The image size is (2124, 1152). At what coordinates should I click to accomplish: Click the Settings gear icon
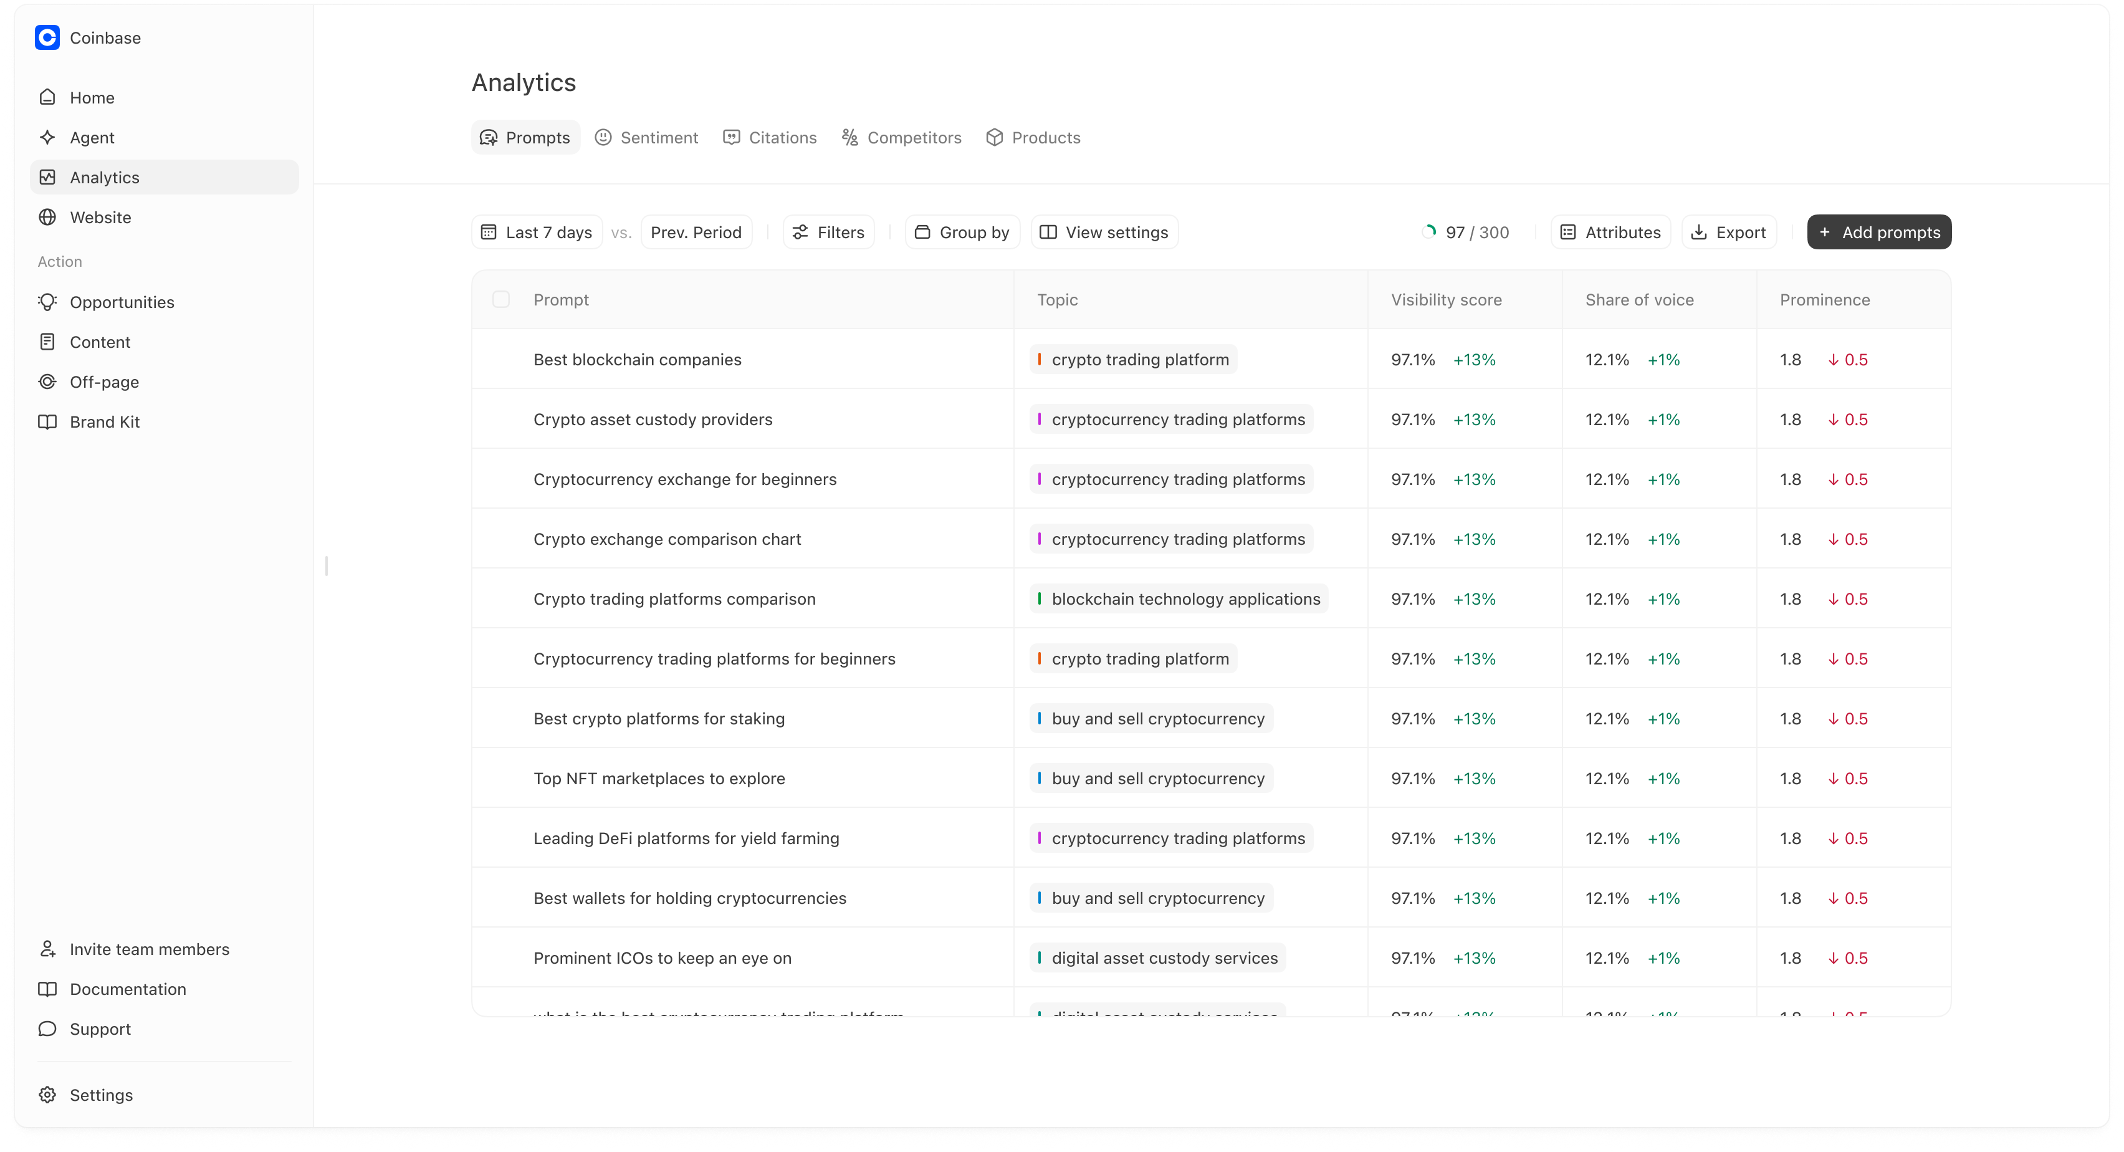(48, 1095)
